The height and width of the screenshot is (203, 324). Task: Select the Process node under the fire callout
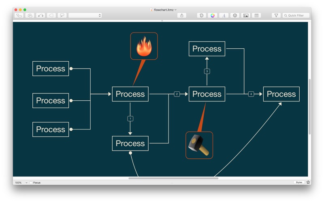[130, 94]
